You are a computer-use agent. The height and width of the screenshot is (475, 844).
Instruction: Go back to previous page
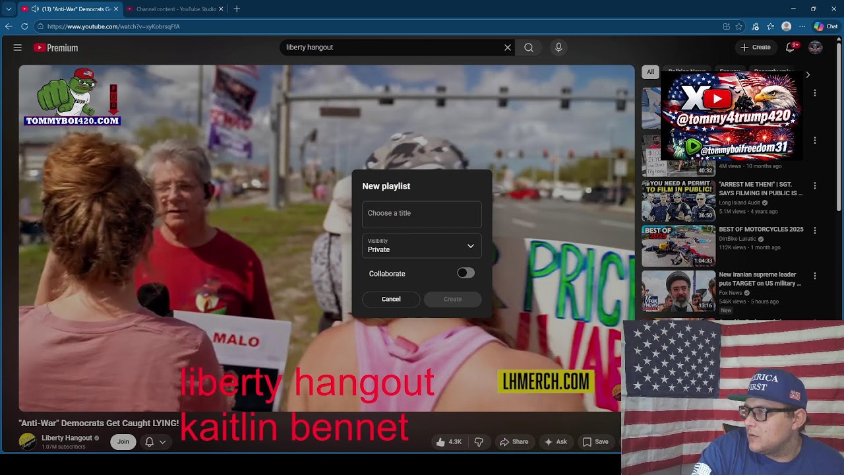tap(9, 26)
